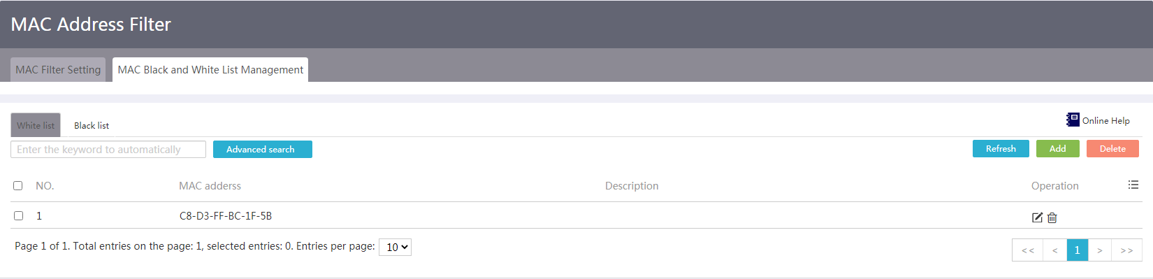This screenshot has width=1153, height=279.
Task: Select the White list tab
Action: click(x=36, y=125)
